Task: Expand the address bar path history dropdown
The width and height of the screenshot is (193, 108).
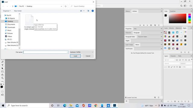Action: [61, 6]
